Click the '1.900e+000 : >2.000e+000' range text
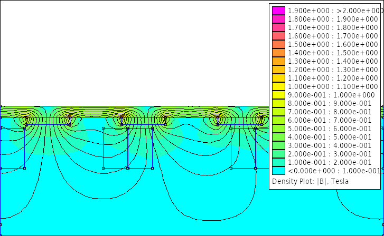This screenshot has height=236, width=384. pyautogui.click(x=335, y=11)
